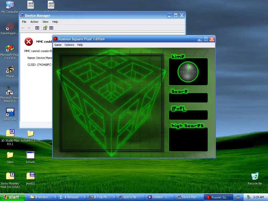This screenshot has height=201, width=268.
Task: Minimize the Device Manager window
Action: pos(169,15)
